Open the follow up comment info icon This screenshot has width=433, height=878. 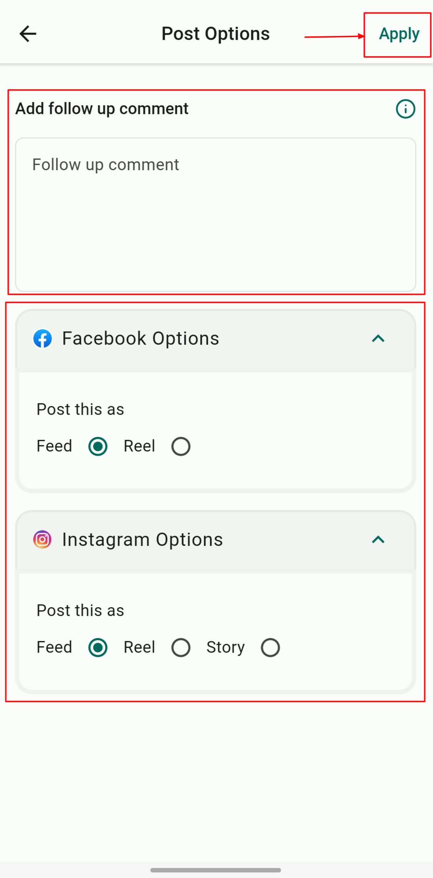point(405,109)
